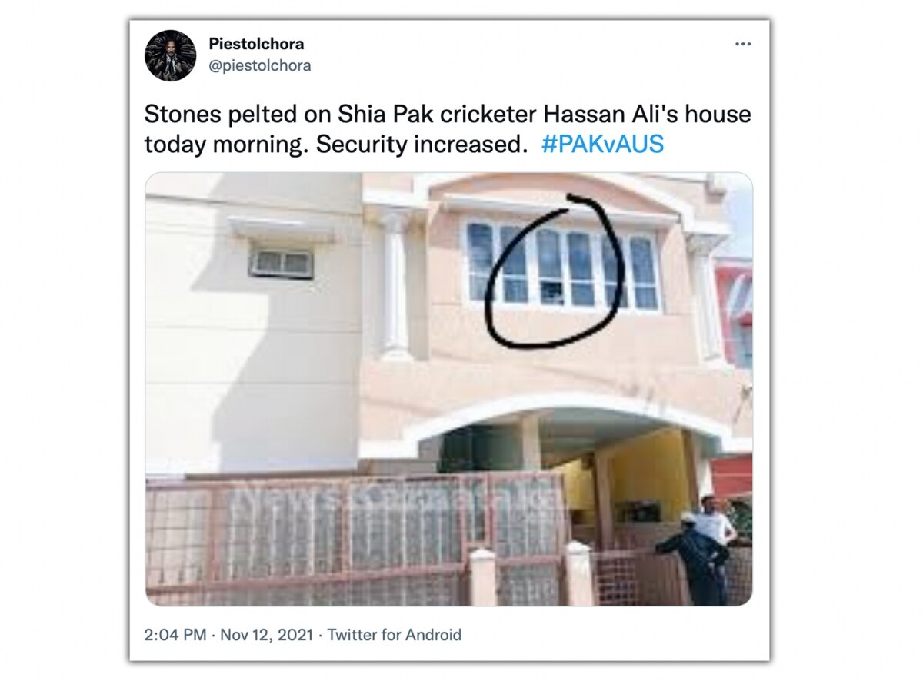Open the more options three-dot menu
The height and width of the screenshot is (681, 923).
(742, 45)
